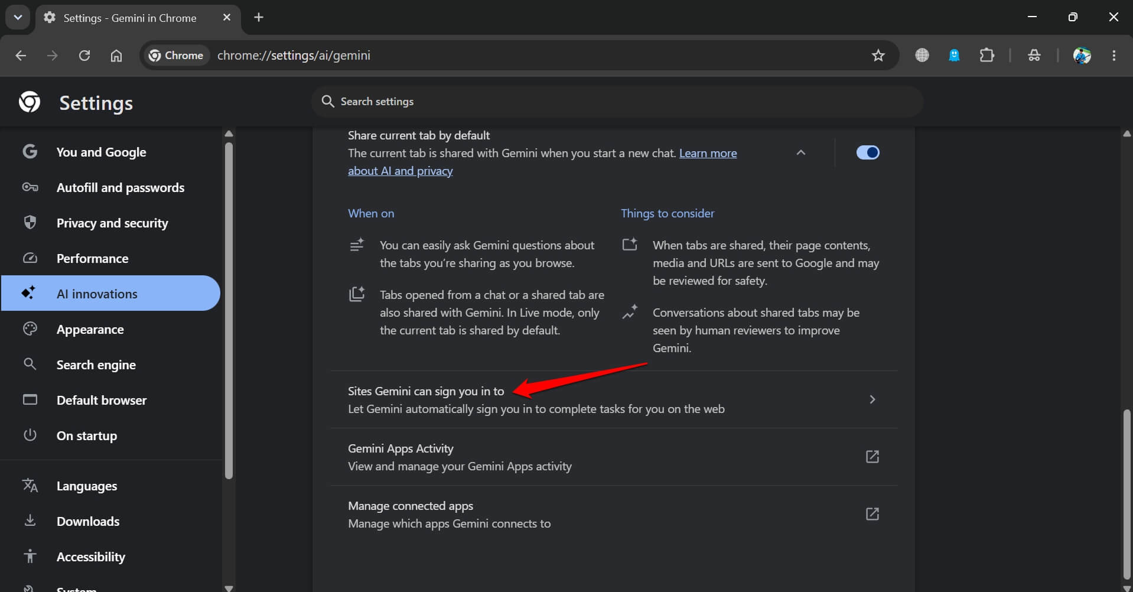The height and width of the screenshot is (592, 1133).
Task: Click the Settings heading text
Action: click(x=96, y=103)
